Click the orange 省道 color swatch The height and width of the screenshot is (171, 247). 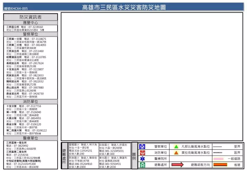tap(220, 165)
